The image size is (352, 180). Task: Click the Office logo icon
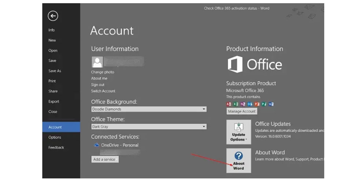click(235, 64)
